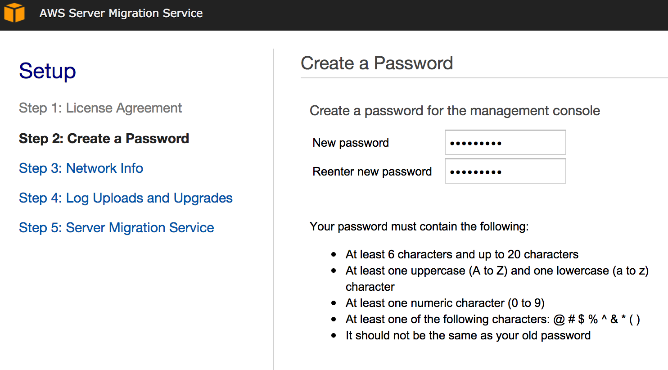Click the uppercase and lowercase requirement bullet
668x370 pixels.
pyautogui.click(x=496, y=271)
